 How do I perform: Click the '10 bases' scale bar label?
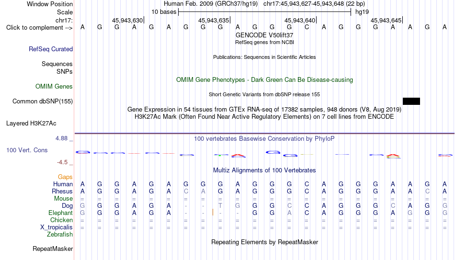[x=164, y=12]
